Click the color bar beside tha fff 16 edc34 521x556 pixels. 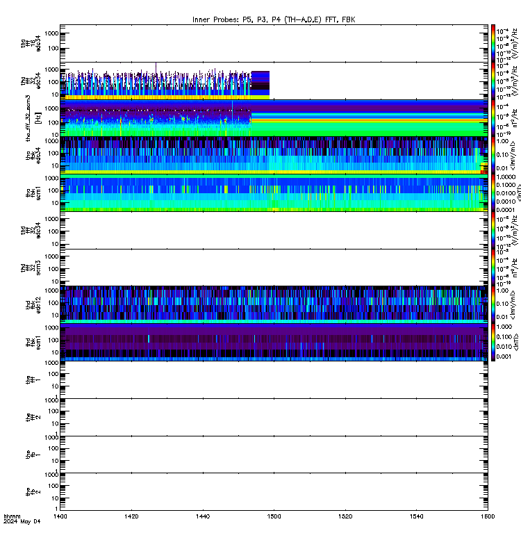pyautogui.click(x=493, y=43)
